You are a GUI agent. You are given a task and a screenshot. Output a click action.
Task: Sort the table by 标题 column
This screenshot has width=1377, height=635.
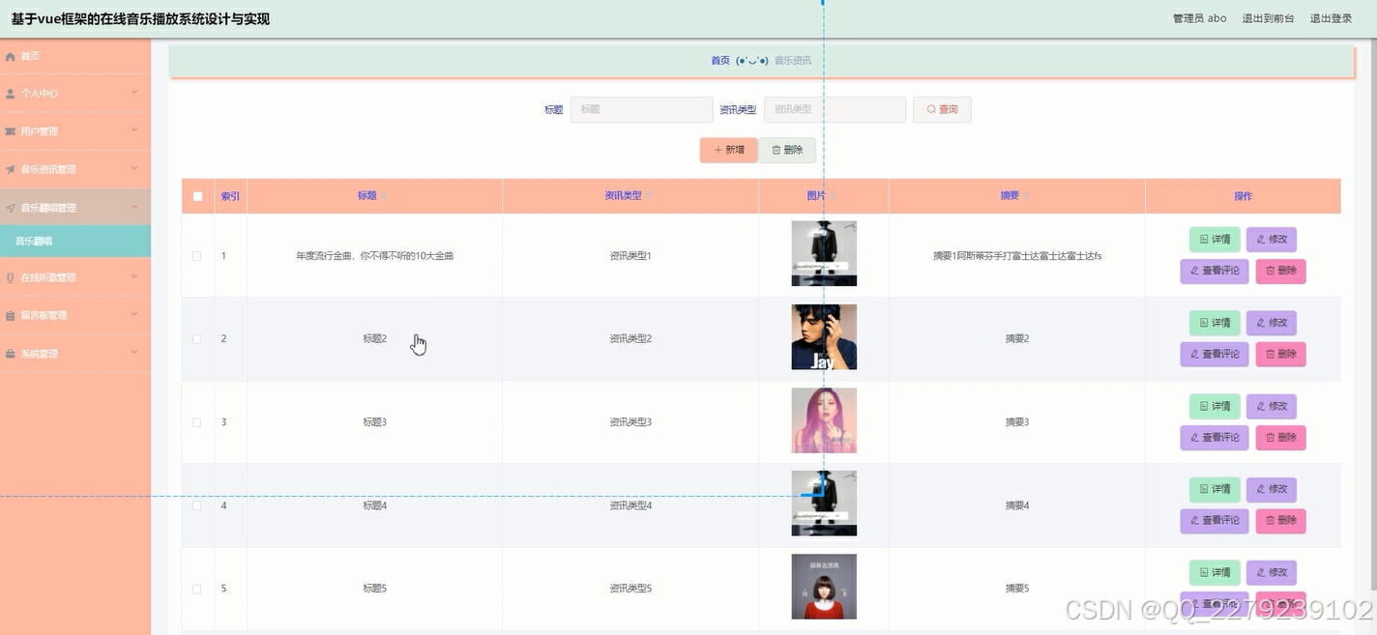point(384,196)
